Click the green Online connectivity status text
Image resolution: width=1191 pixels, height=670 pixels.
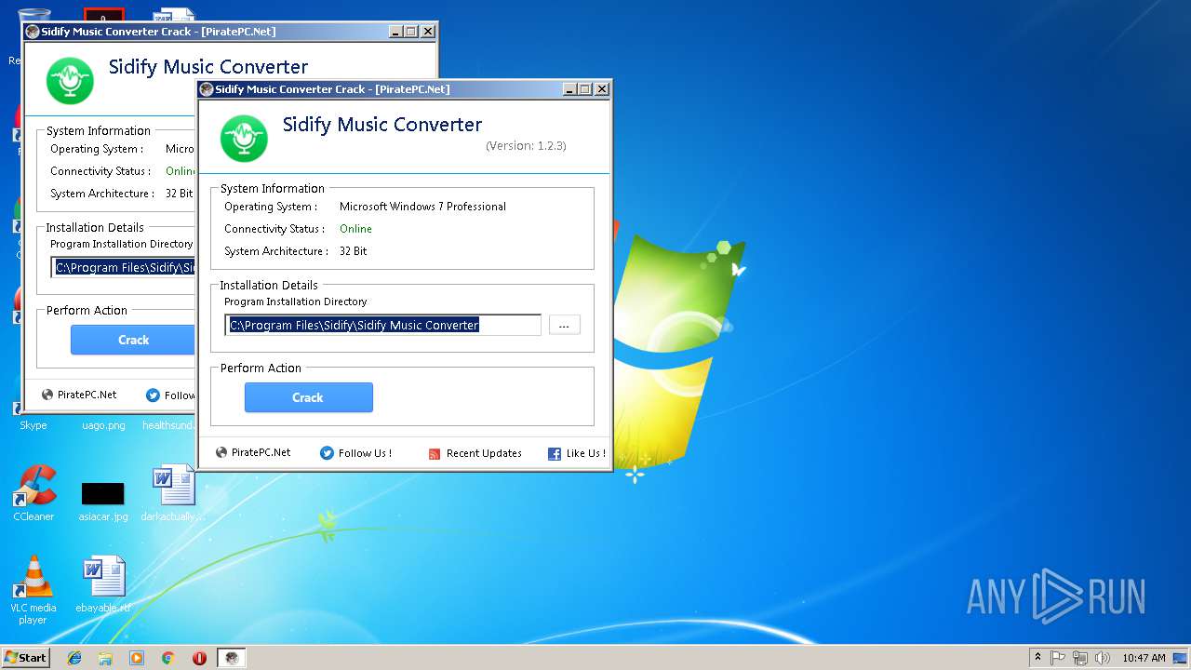(355, 229)
